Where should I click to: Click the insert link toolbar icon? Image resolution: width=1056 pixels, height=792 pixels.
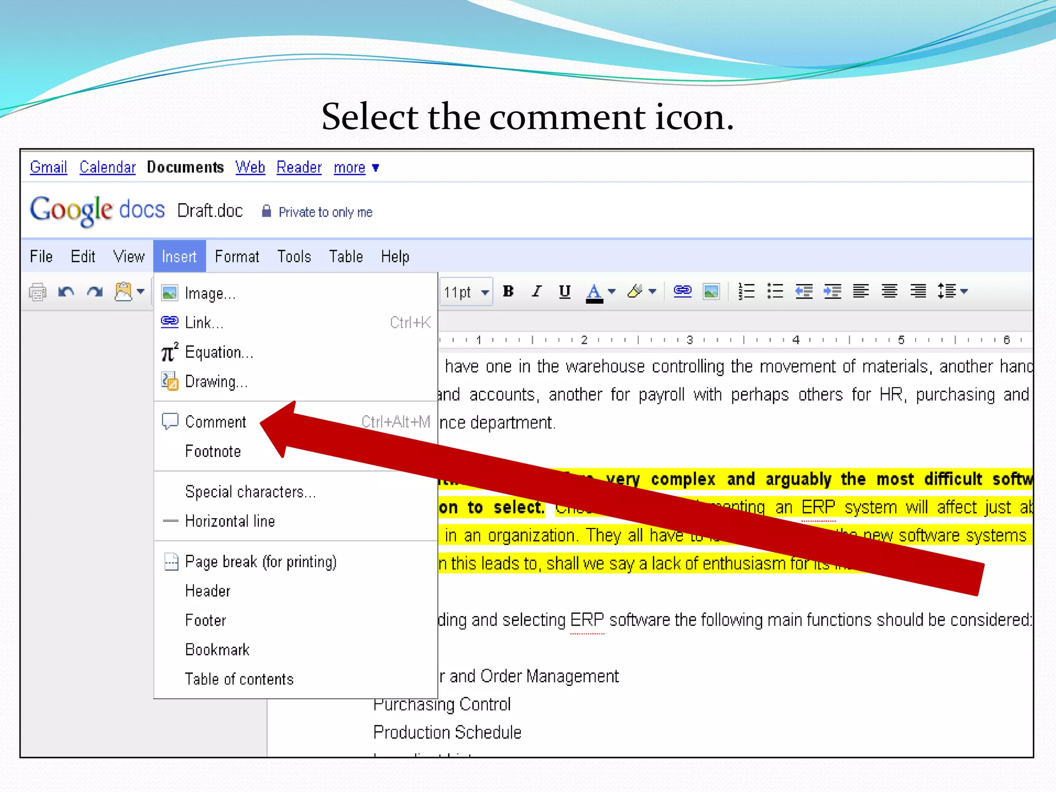[x=683, y=291]
